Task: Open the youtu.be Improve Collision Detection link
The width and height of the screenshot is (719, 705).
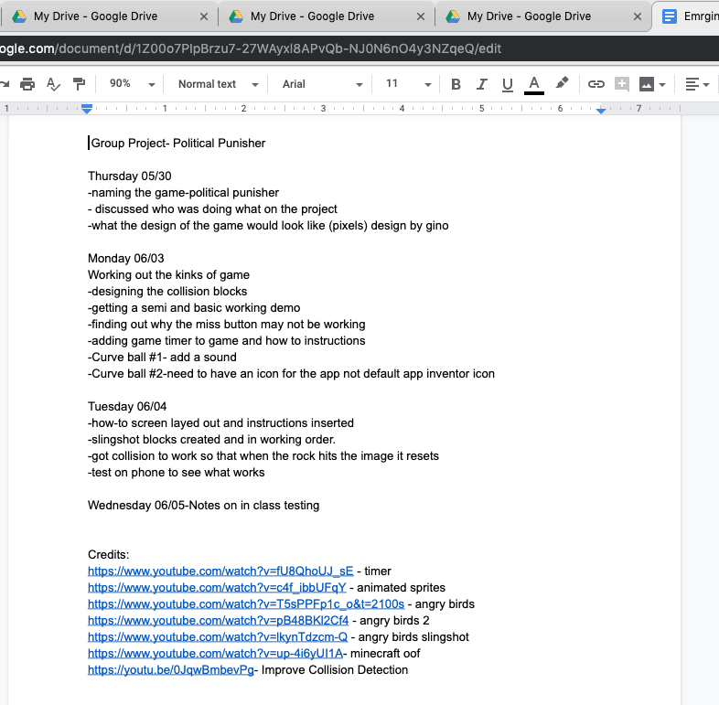Action: [x=170, y=670]
